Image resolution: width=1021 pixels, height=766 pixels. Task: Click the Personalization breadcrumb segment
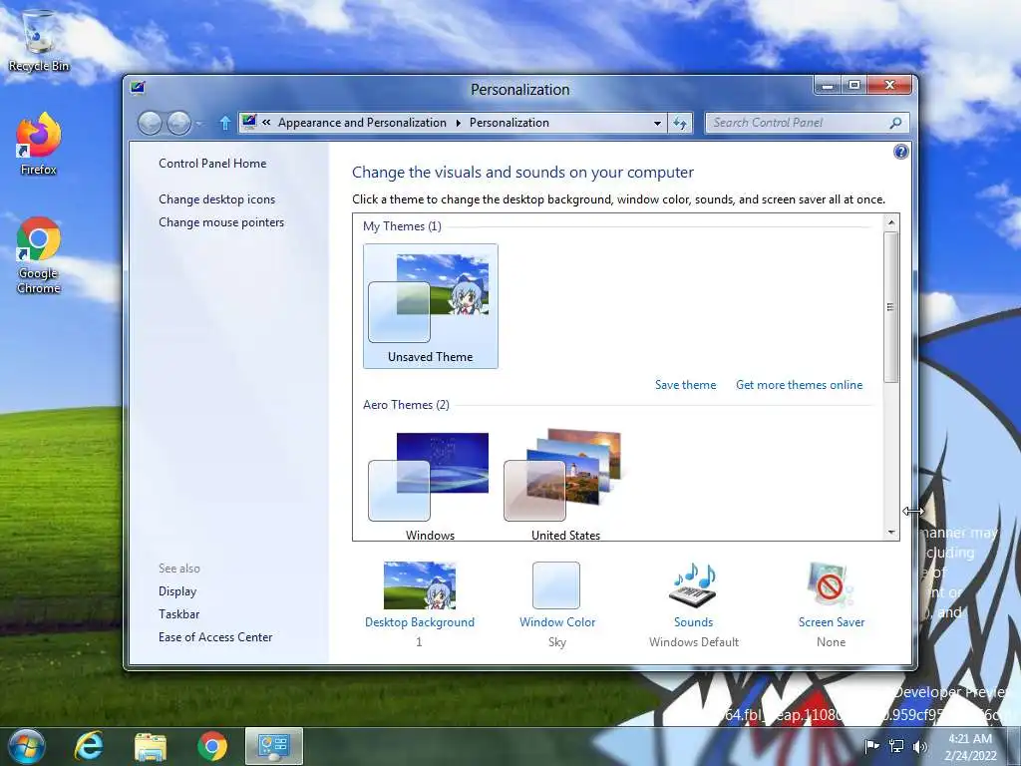510,123
